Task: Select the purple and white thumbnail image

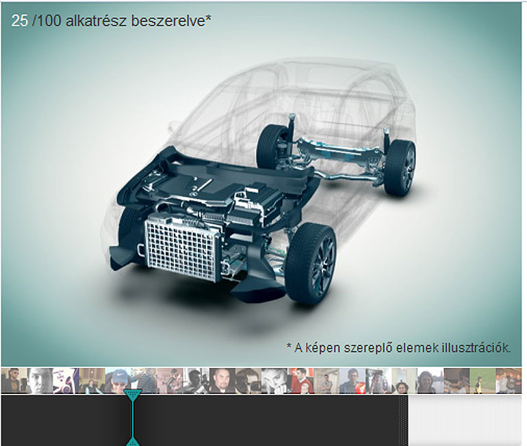Action: 66,381
